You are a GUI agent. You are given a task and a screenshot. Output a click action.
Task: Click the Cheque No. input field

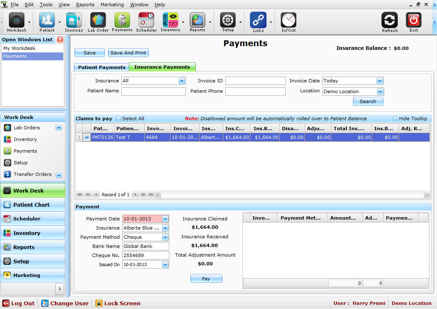pos(146,255)
